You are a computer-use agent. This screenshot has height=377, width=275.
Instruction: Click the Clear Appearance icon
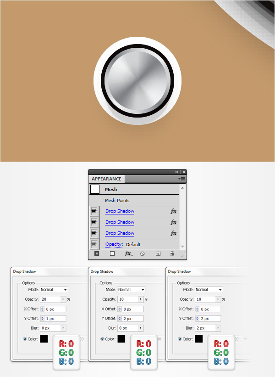click(x=142, y=253)
